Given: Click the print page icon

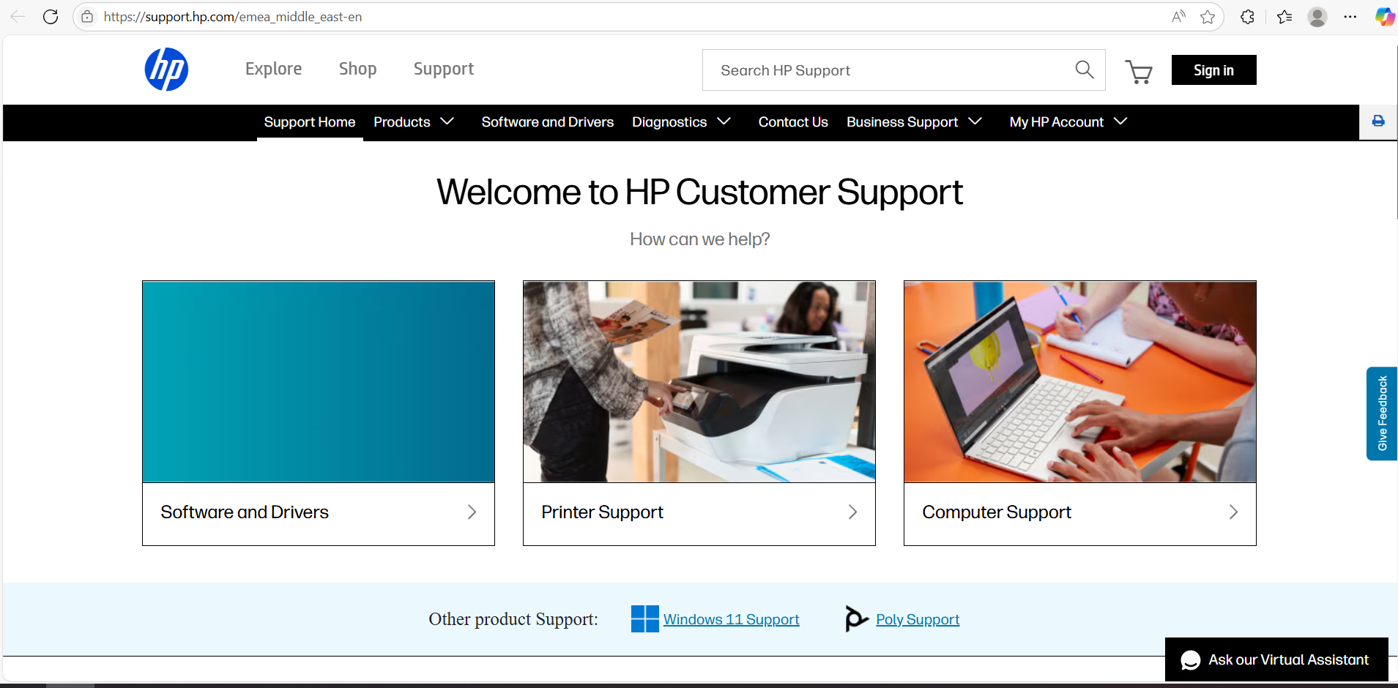Looking at the screenshot, I should click(1378, 121).
